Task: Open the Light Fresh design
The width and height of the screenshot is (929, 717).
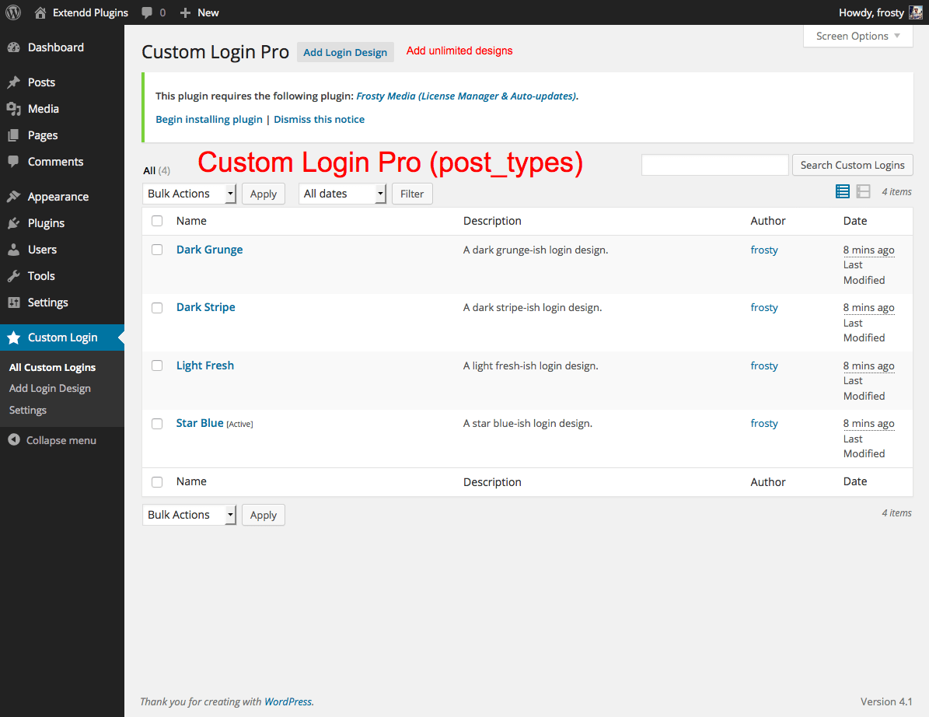Action: click(205, 365)
